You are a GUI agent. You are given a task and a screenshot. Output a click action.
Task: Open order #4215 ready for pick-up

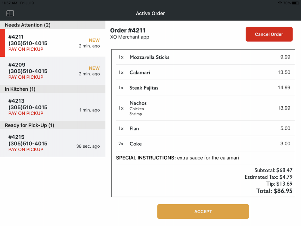pyautogui.click(x=53, y=143)
